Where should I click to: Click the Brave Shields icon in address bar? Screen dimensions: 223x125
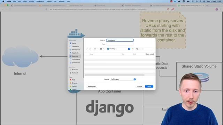(x=168, y=9)
